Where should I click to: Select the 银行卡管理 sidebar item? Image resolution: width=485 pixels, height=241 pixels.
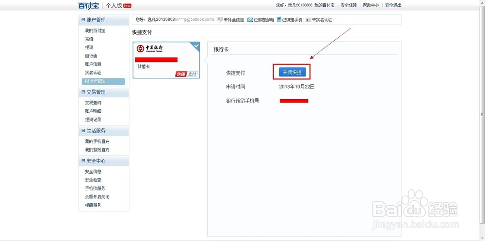click(103, 81)
